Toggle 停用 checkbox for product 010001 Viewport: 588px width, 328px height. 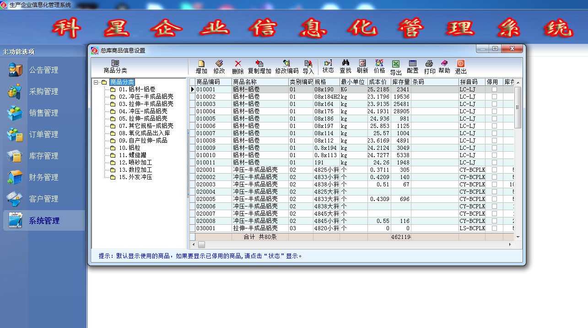(x=494, y=90)
